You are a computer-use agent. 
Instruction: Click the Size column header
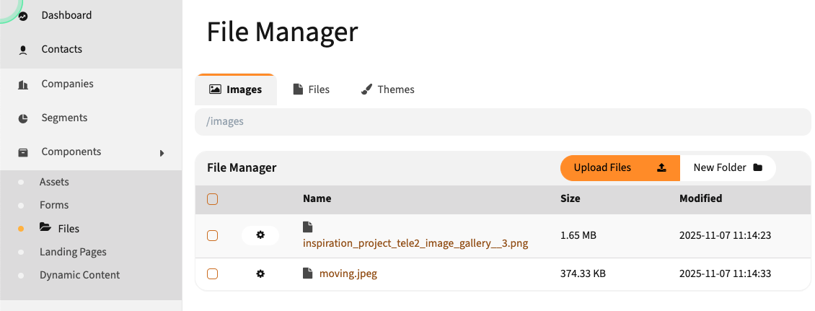click(x=570, y=198)
